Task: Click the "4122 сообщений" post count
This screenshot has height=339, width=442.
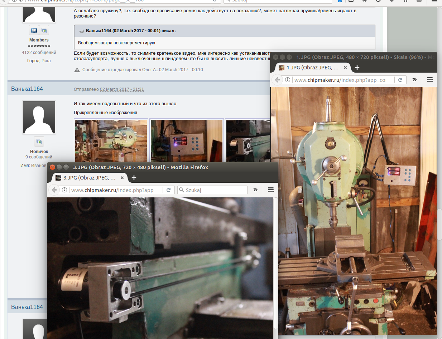Action: pos(39,53)
